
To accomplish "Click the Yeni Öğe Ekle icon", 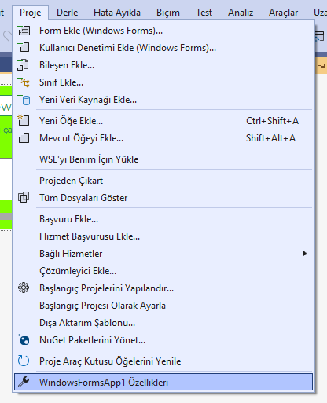I will [24, 120].
